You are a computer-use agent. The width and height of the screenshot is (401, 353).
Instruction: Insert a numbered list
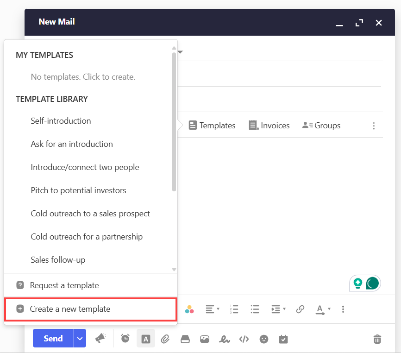point(234,309)
